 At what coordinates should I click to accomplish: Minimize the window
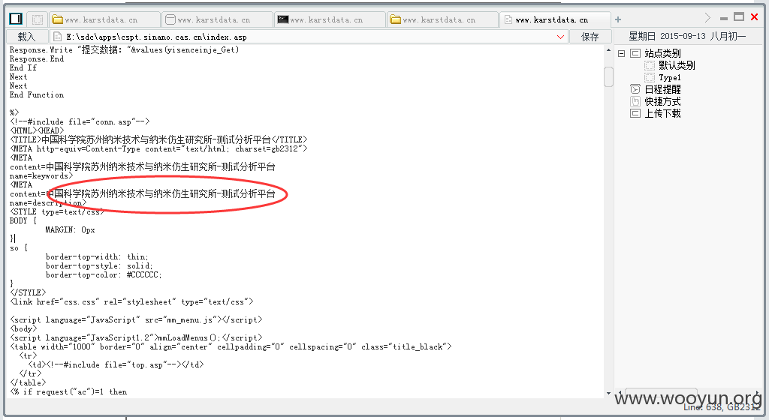tap(723, 19)
